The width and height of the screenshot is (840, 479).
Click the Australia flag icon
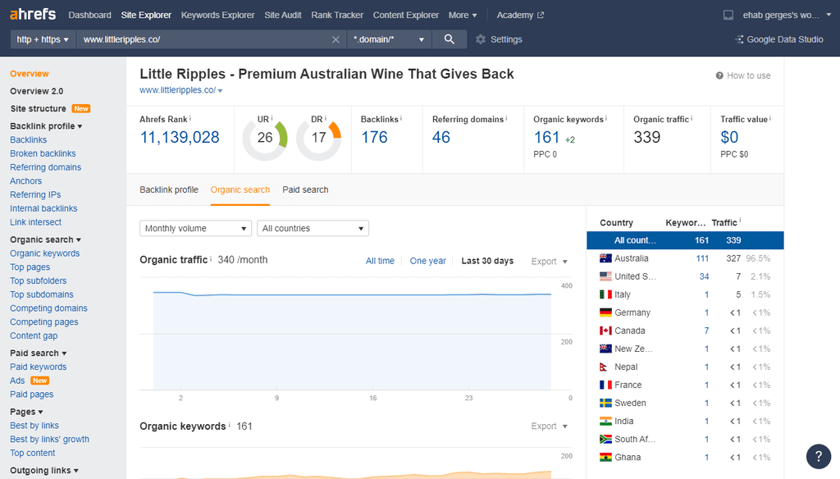[605, 258]
